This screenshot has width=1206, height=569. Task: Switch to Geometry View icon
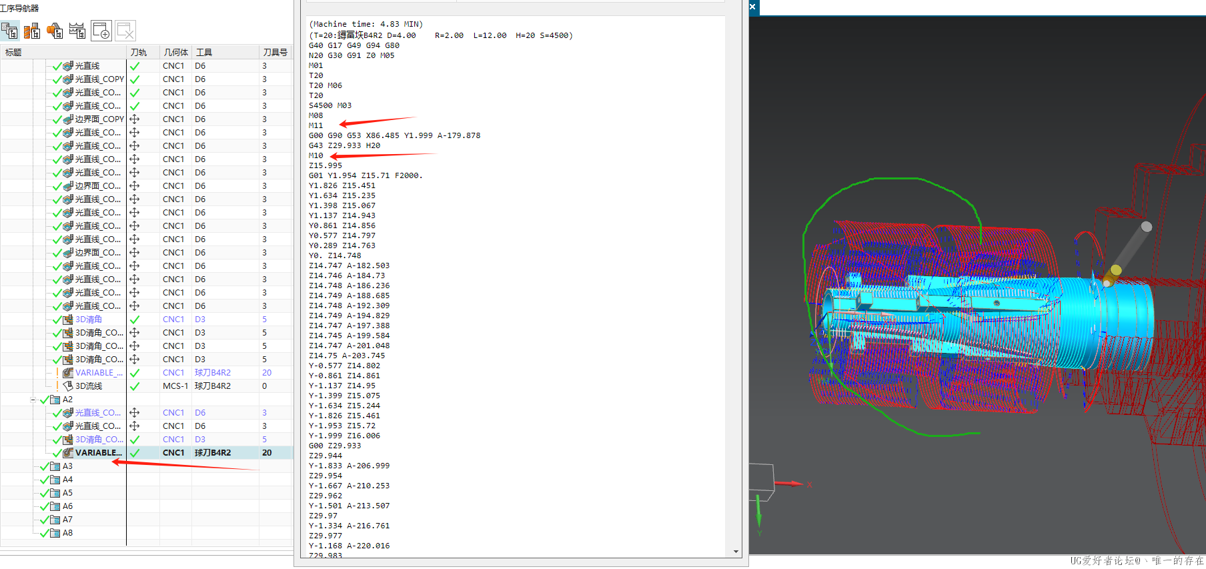(x=55, y=31)
